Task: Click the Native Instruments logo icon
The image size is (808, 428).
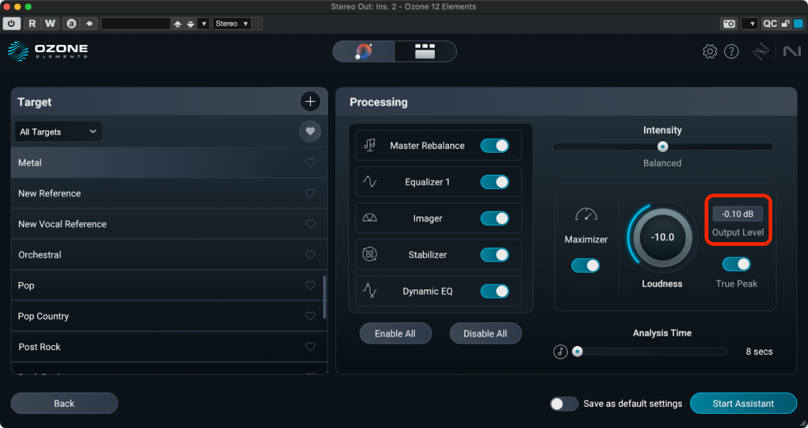Action: (x=791, y=52)
